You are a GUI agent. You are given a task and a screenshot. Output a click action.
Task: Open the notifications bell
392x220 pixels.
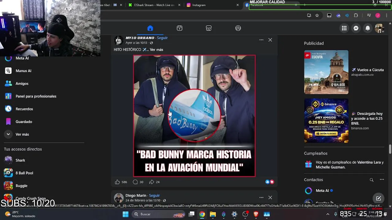(x=367, y=28)
